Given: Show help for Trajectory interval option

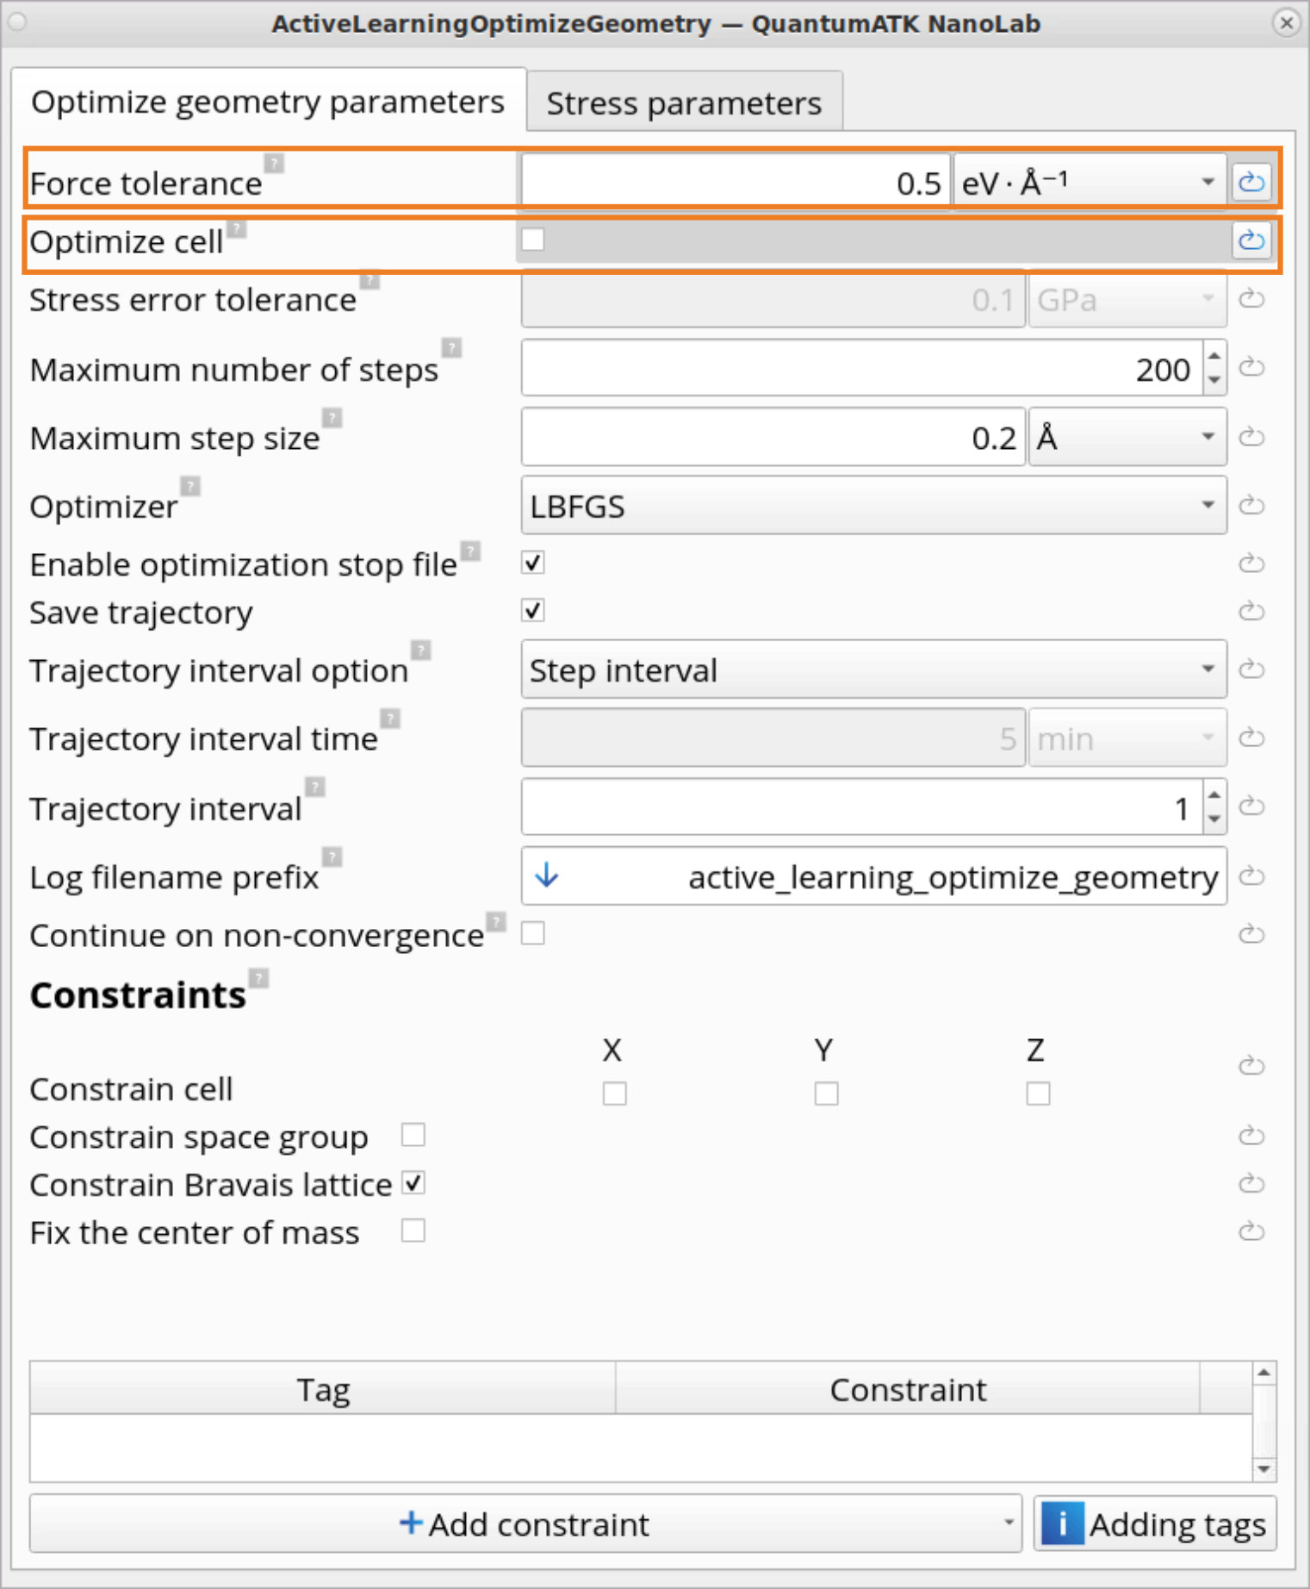Looking at the screenshot, I should pos(421,650).
